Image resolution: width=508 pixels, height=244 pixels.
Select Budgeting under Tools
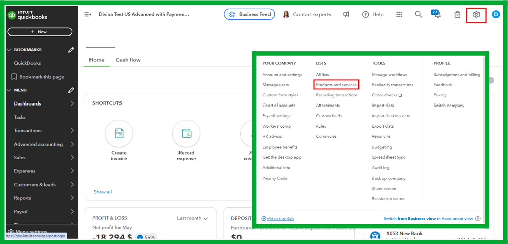pyautogui.click(x=382, y=147)
